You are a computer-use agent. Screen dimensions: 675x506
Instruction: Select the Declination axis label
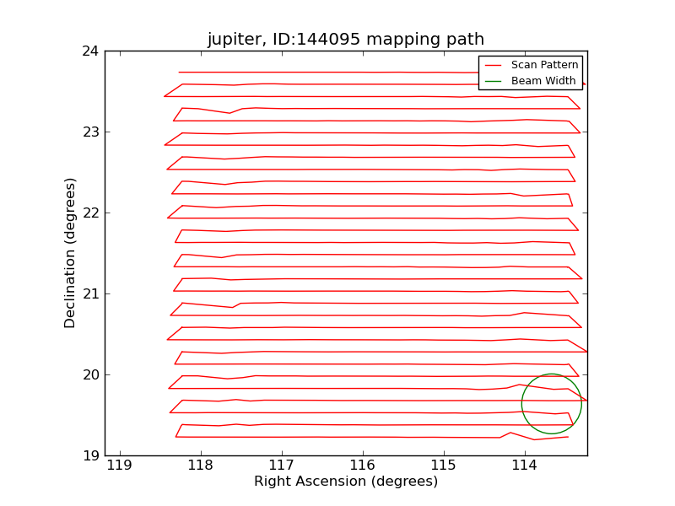tap(71, 253)
